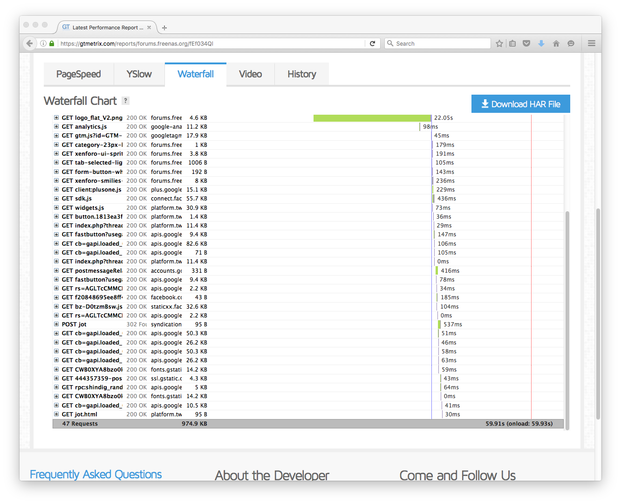621x504 pixels.
Task: Select the Waterfall tab
Action: [196, 74]
